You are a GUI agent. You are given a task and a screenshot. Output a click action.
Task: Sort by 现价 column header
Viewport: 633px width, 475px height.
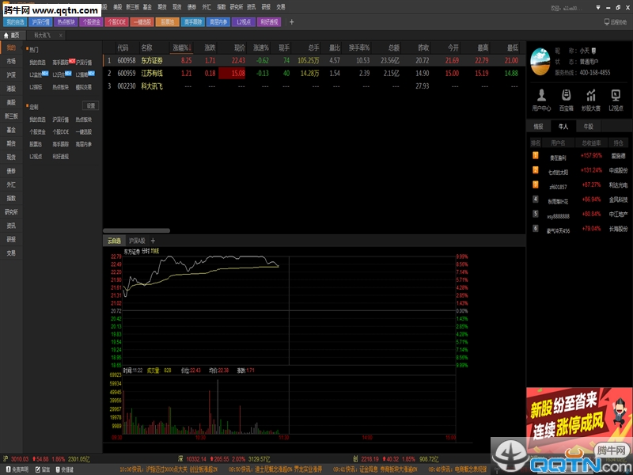240,47
